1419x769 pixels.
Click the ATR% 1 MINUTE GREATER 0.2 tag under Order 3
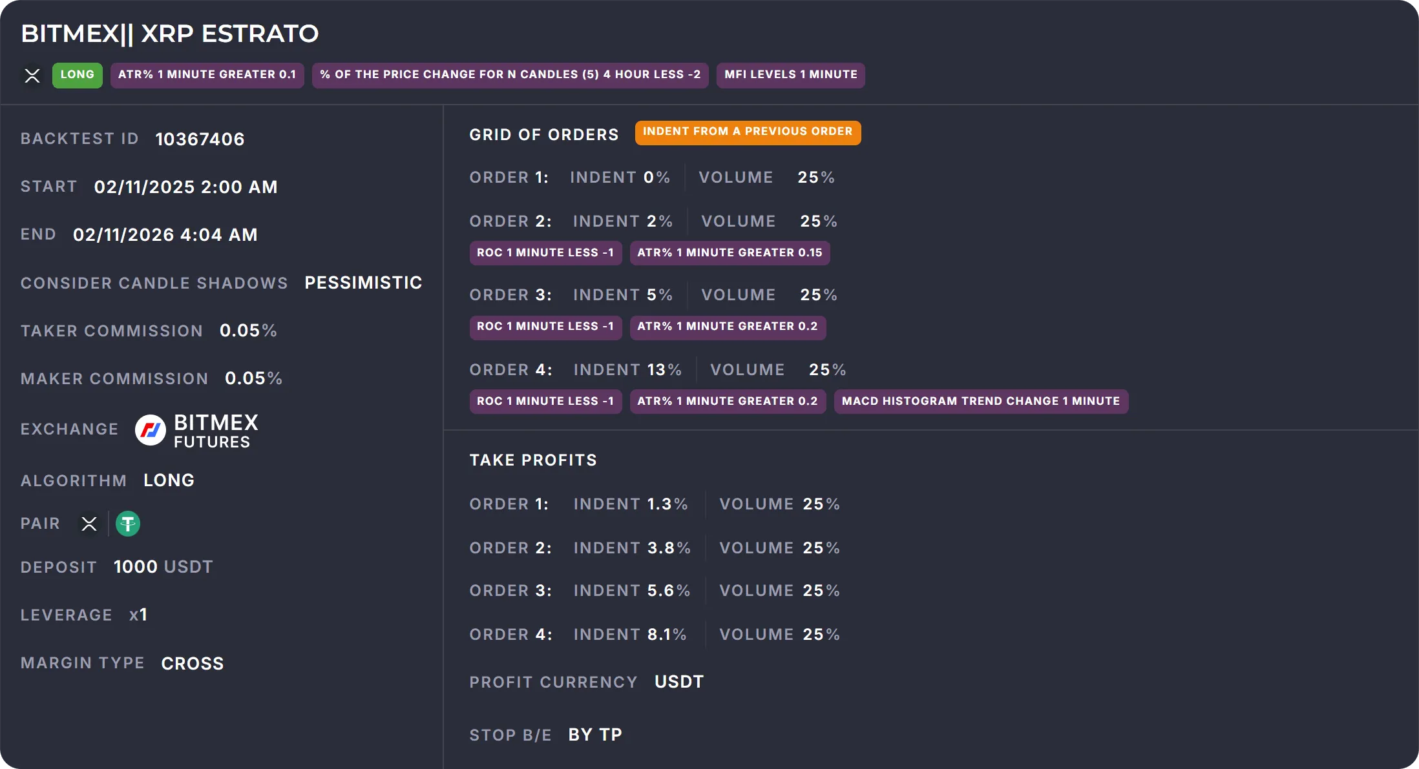[x=728, y=327]
